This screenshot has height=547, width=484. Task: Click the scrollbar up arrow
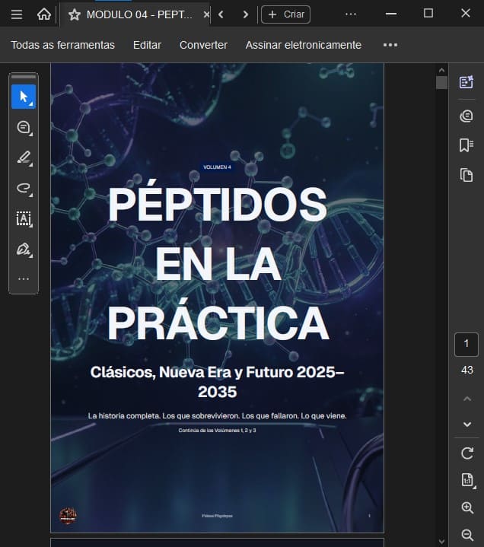441,70
